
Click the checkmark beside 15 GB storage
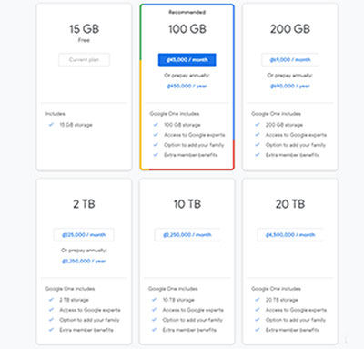51,125
